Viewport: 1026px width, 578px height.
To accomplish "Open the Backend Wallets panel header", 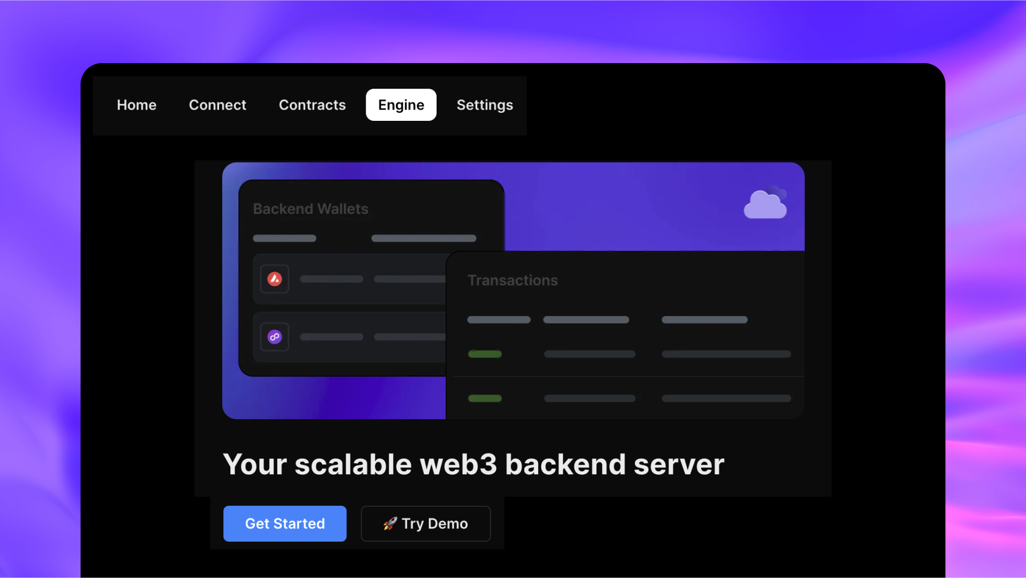I will pos(310,209).
